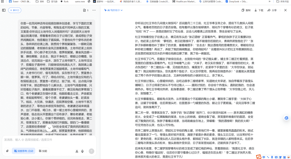Click the user prompt starting 你是一名民间神话传说
The width and height of the screenshot is (291, 159).
pyautogui.click(x=56, y=77)
